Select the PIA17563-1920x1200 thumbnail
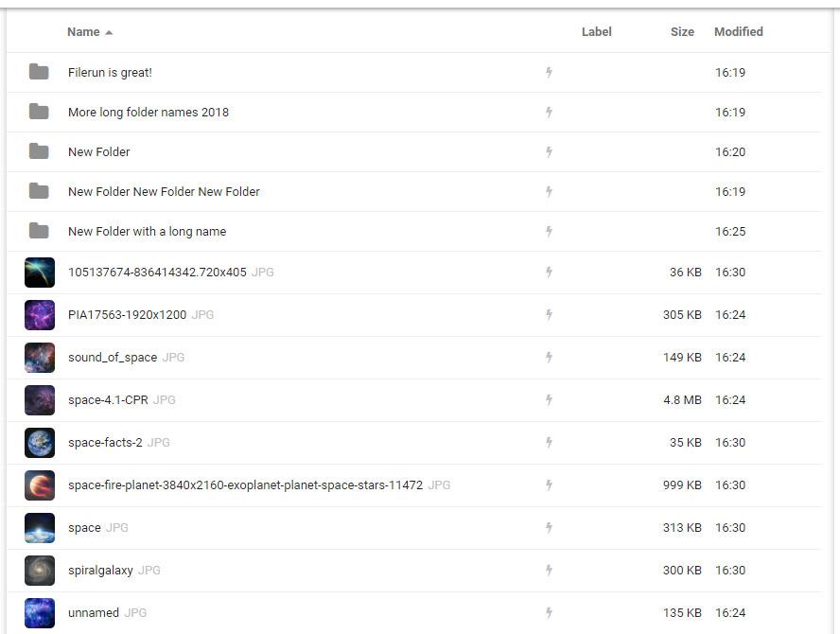This screenshot has width=840, height=634. click(40, 314)
